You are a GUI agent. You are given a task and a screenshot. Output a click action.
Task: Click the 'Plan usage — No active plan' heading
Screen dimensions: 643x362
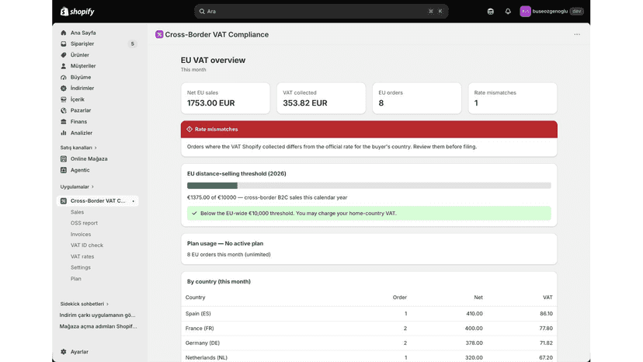tap(225, 243)
